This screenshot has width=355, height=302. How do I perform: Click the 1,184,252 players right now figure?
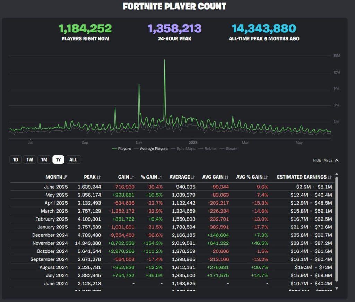point(85,28)
